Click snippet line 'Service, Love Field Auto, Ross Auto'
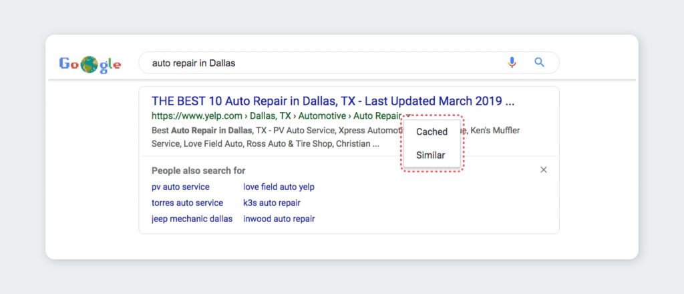This screenshot has height=294, width=684. pos(265,144)
